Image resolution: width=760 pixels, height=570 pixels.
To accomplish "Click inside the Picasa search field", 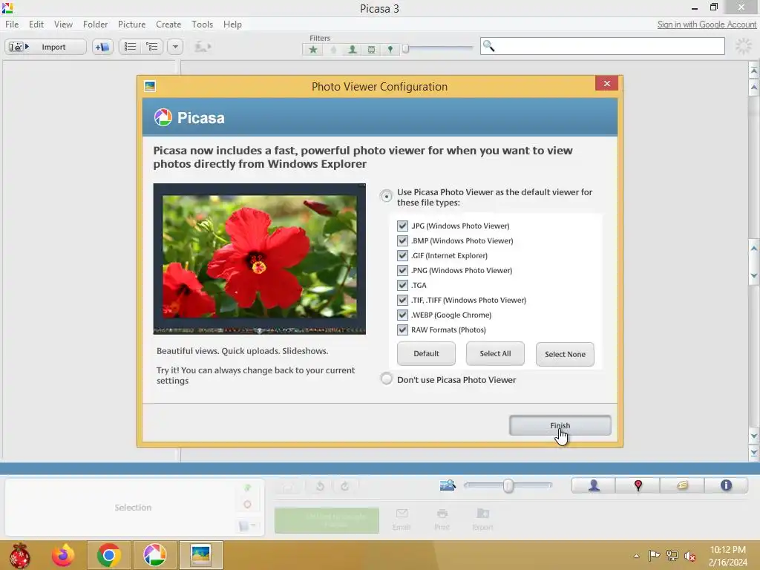I will (603, 46).
